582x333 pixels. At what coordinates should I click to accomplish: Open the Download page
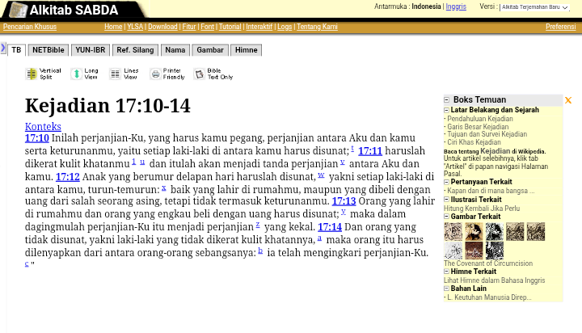[162, 27]
